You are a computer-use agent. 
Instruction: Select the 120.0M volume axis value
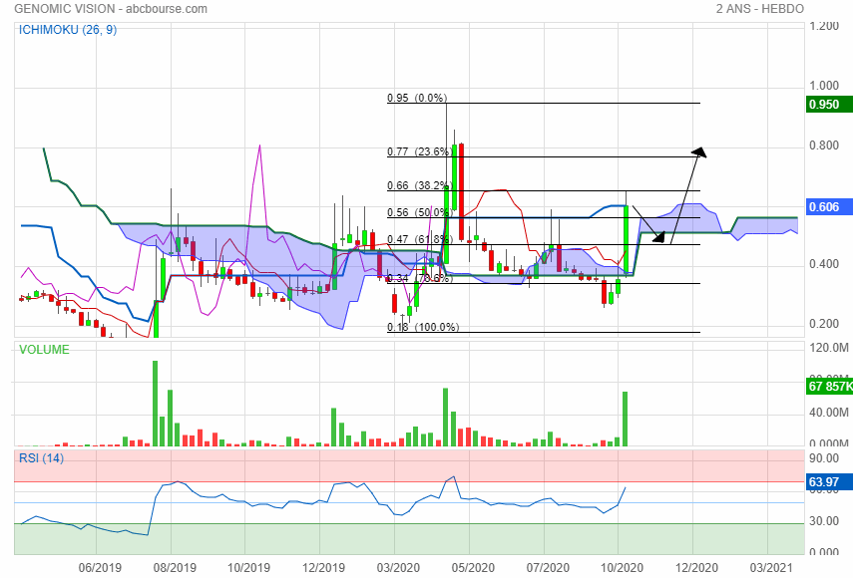[829, 348]
